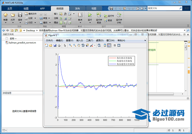Click the Print Figure icon

click(59, 45)
